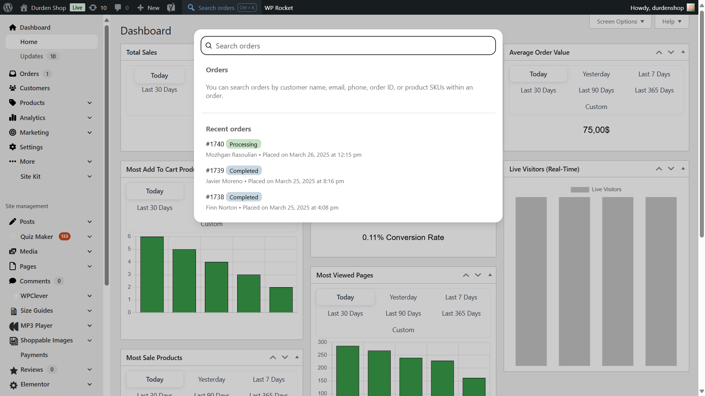
Task: Expand the Products submenu chevron
Action: [x=90, y=103]
